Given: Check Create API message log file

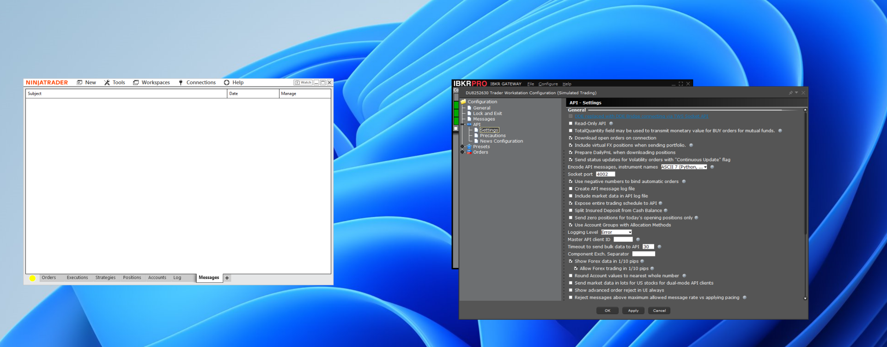Looking at the screenshot, I should tap(571, 189).
